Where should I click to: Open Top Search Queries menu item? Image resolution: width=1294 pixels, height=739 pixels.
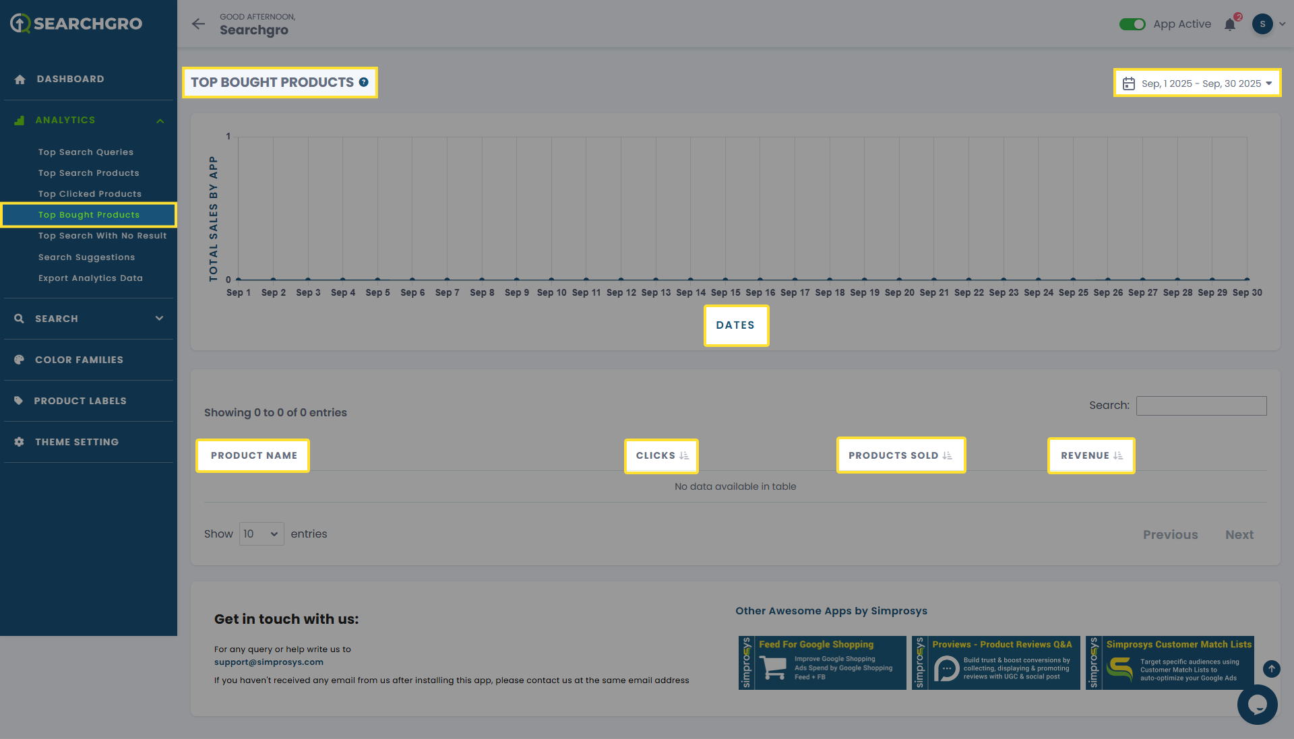[86, 152]
